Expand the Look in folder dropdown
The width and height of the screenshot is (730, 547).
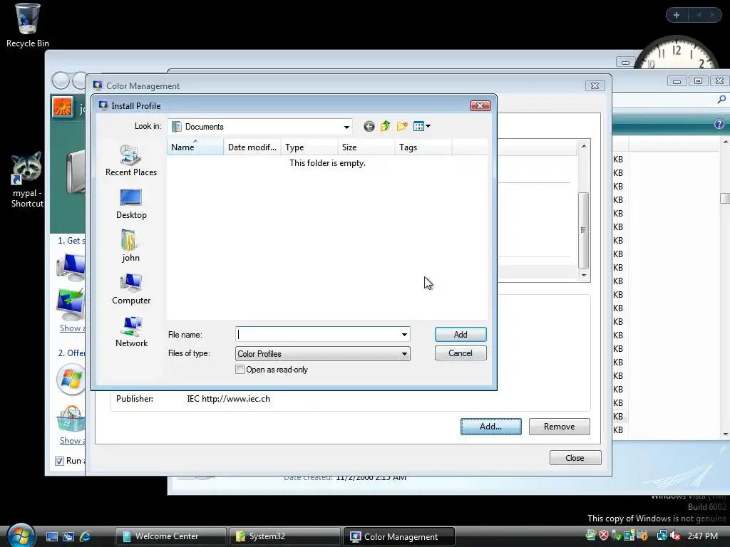click(x=346, y=127)
